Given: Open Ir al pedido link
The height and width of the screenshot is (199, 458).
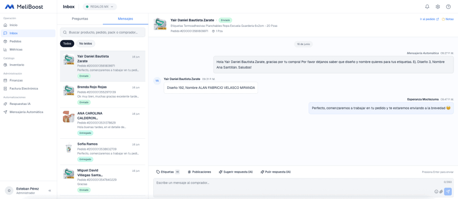Looking at the screenshot, I should 429,19.
